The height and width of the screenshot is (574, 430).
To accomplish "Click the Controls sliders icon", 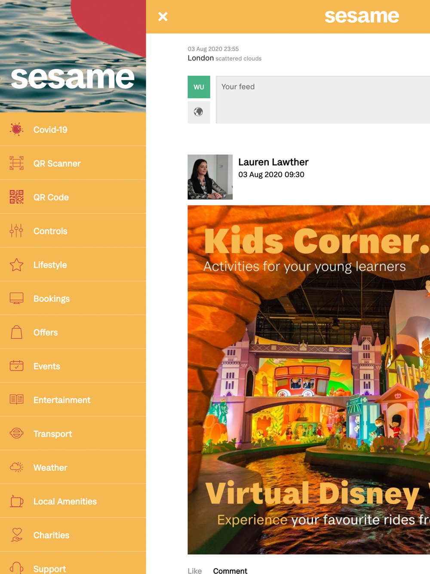I will coord(16,231).
